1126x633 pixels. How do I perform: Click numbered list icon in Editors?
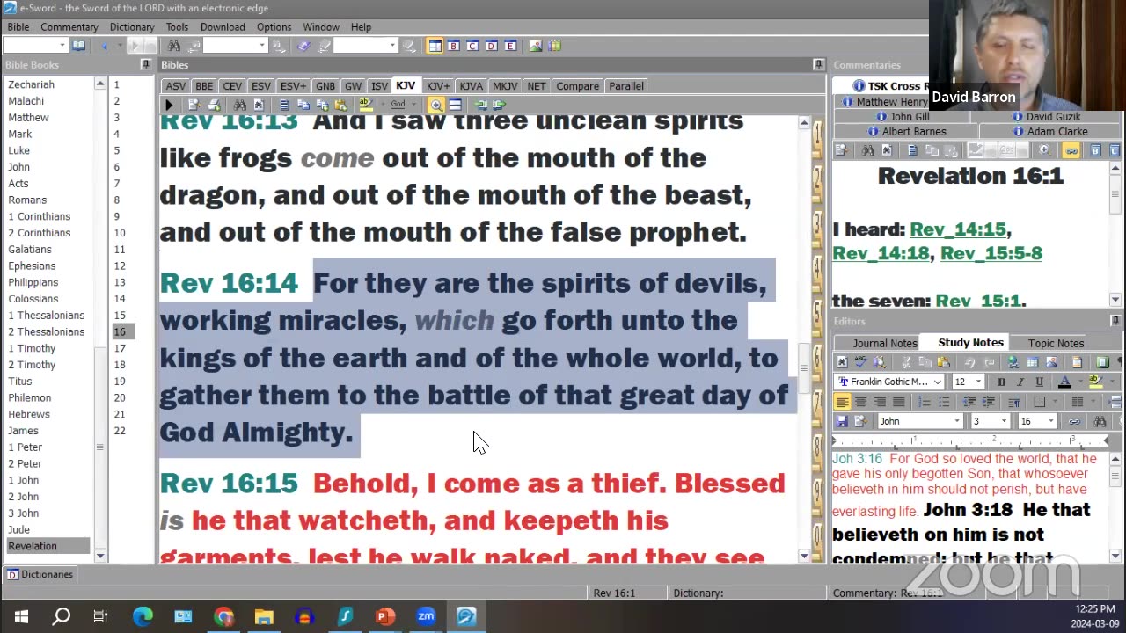[x=925, y=402]
